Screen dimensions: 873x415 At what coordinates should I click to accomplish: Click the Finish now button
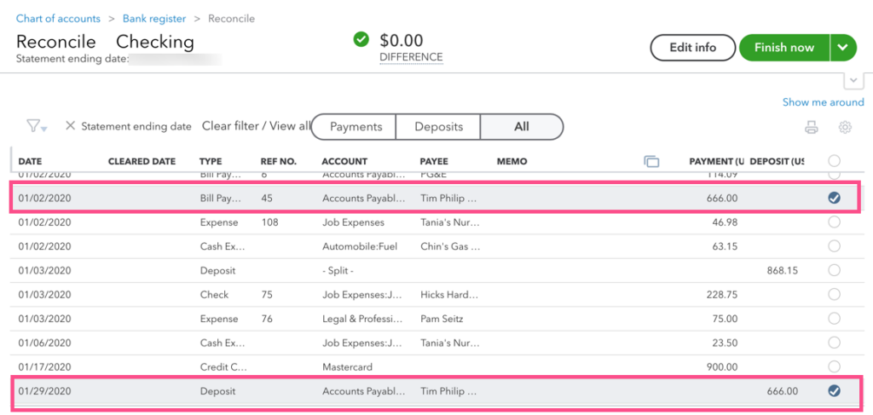click(x=784, y=48)
